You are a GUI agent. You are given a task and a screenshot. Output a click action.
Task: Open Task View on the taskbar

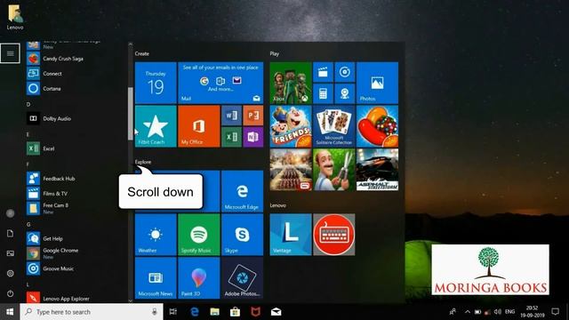[x=173, y=312]
